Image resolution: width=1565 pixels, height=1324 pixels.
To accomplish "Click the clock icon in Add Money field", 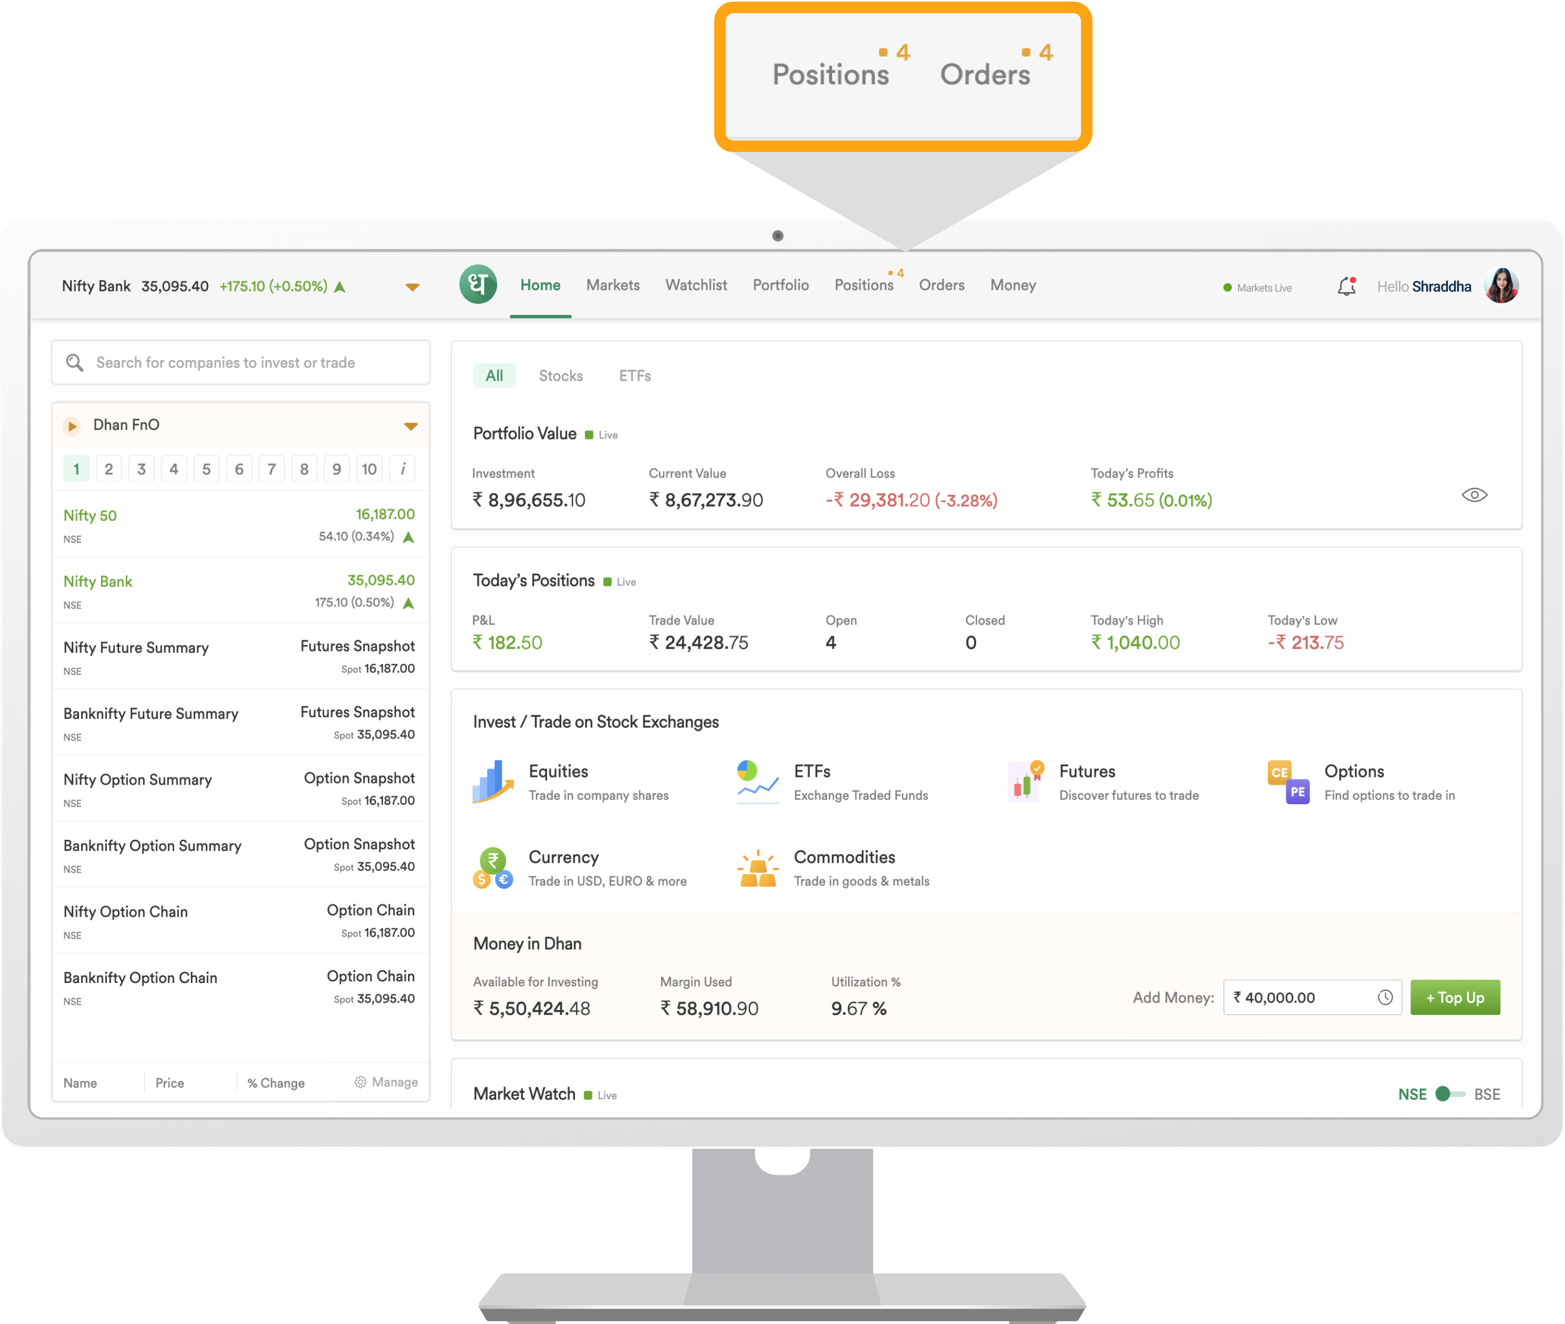I will point(1385,997).
